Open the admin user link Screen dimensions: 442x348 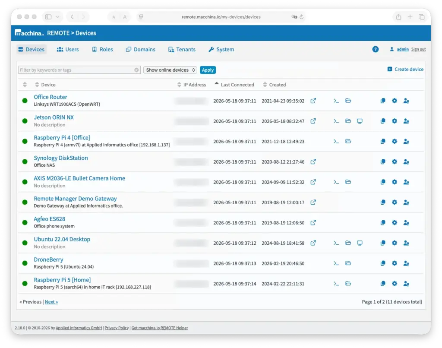pyautogui.click(x=403, y=49)
